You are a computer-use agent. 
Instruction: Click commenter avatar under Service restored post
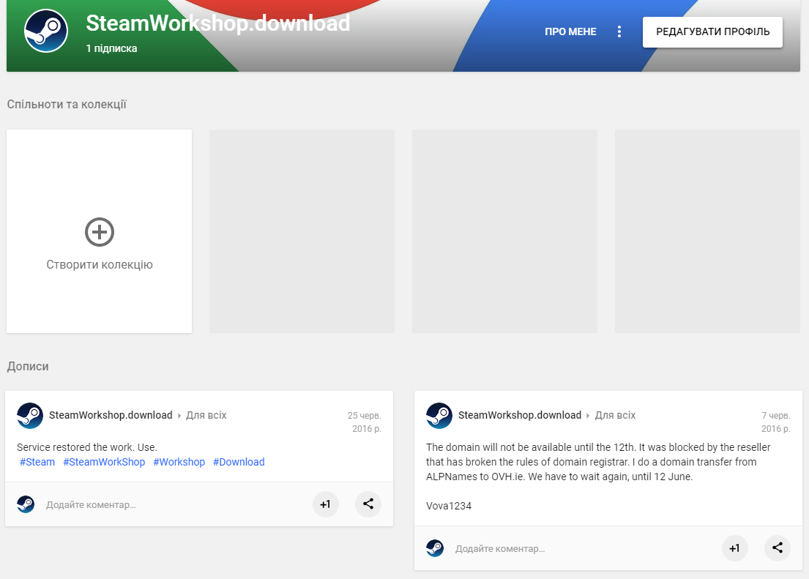click(26, 504)
